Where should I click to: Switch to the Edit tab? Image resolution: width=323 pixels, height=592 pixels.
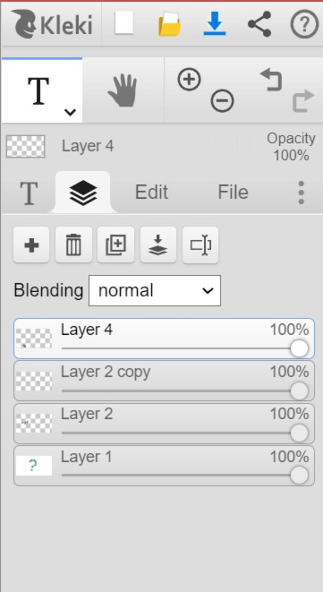(x=151, y=192)
